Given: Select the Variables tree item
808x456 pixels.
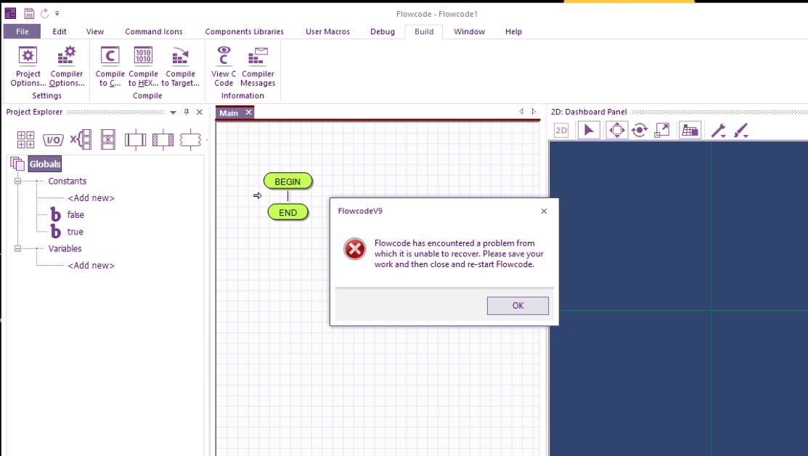Looking at the screenshot, I should [x=65, y=248].
